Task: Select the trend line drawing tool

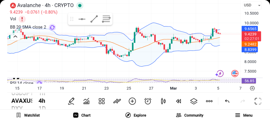Action: click(x=94, y=19)
